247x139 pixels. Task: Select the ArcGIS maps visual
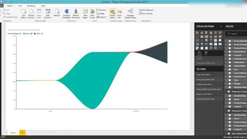215,48
